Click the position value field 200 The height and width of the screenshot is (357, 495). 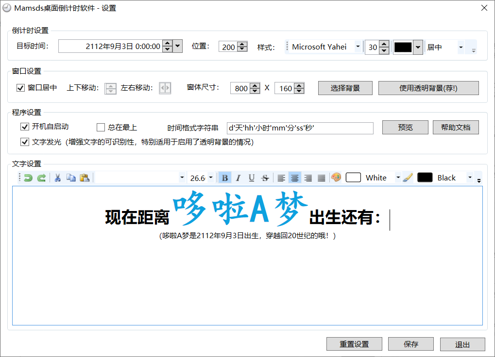pyautogui.click(x=228, y=47)
